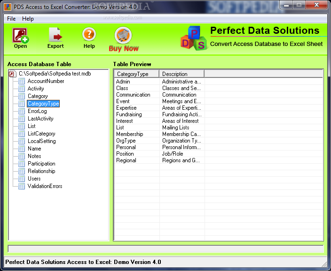Minimize the PDS converter window
Image resolution: width=331 pixels, height=271 pixels.
[x=286, y=5]
